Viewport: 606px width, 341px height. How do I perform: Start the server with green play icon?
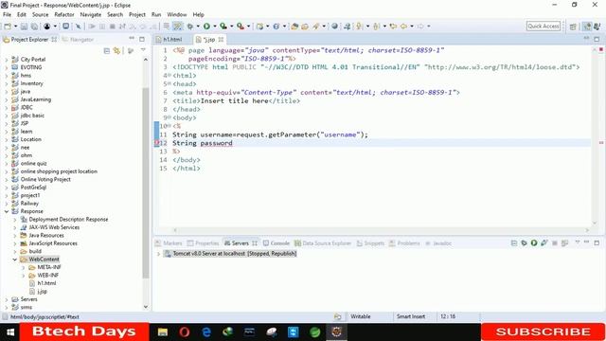(x=534, y=243)
